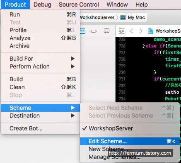Screen dimensions: 181x163
Task: Open the Source Control menu
Action: (79, 5)
